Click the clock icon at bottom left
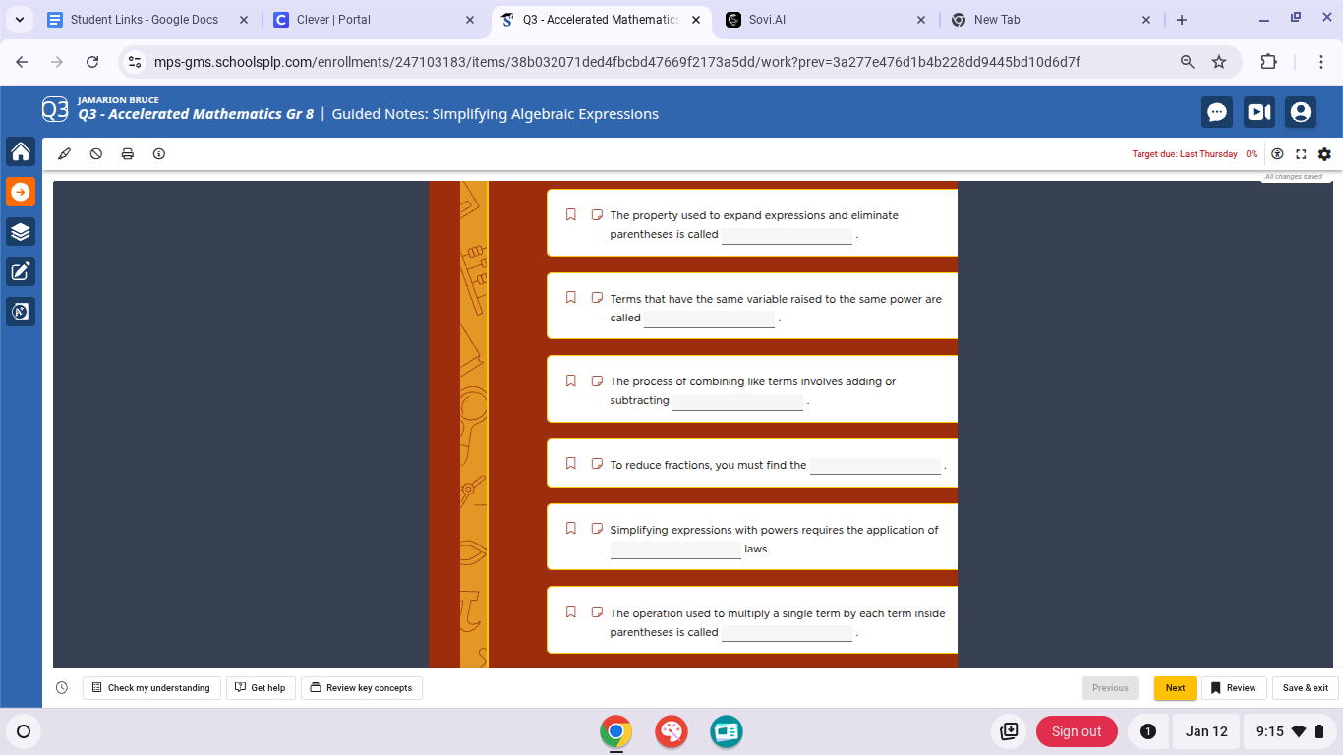The width and height of the screenshot is (1343, 755). point(62,688)
